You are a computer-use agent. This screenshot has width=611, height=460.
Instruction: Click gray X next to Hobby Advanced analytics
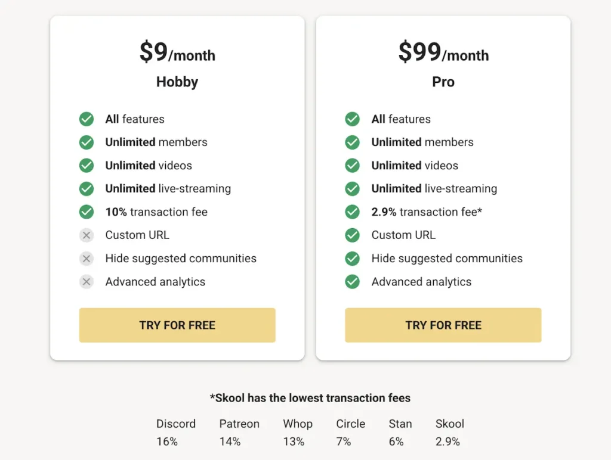point(87,282)
